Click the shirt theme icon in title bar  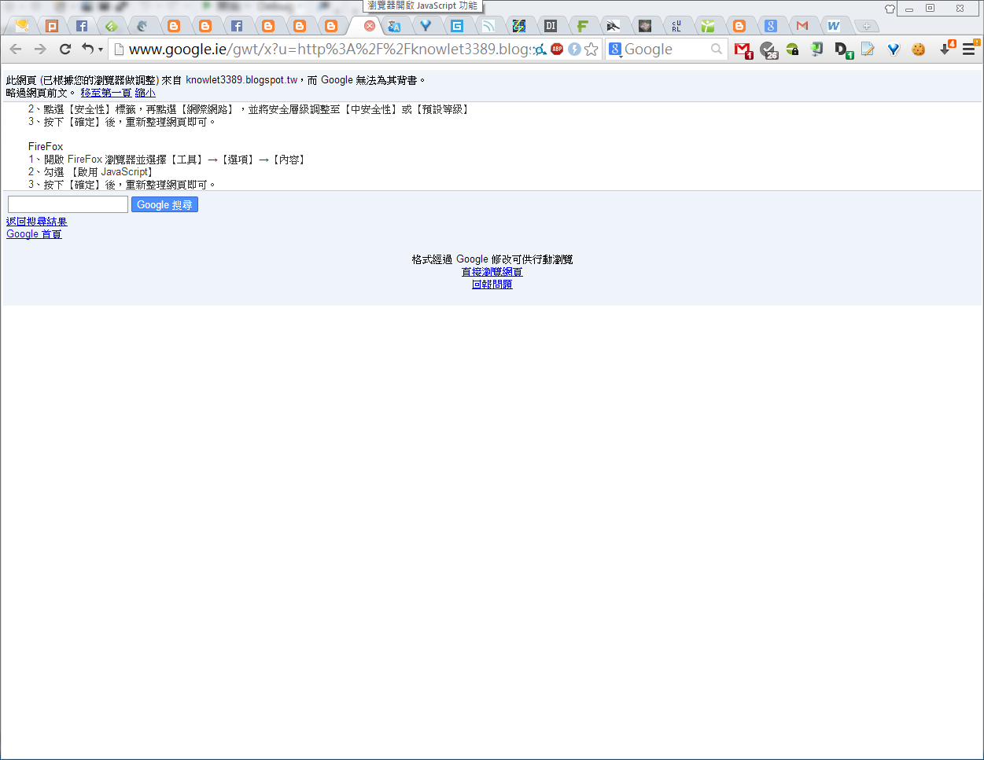point(890,9)
